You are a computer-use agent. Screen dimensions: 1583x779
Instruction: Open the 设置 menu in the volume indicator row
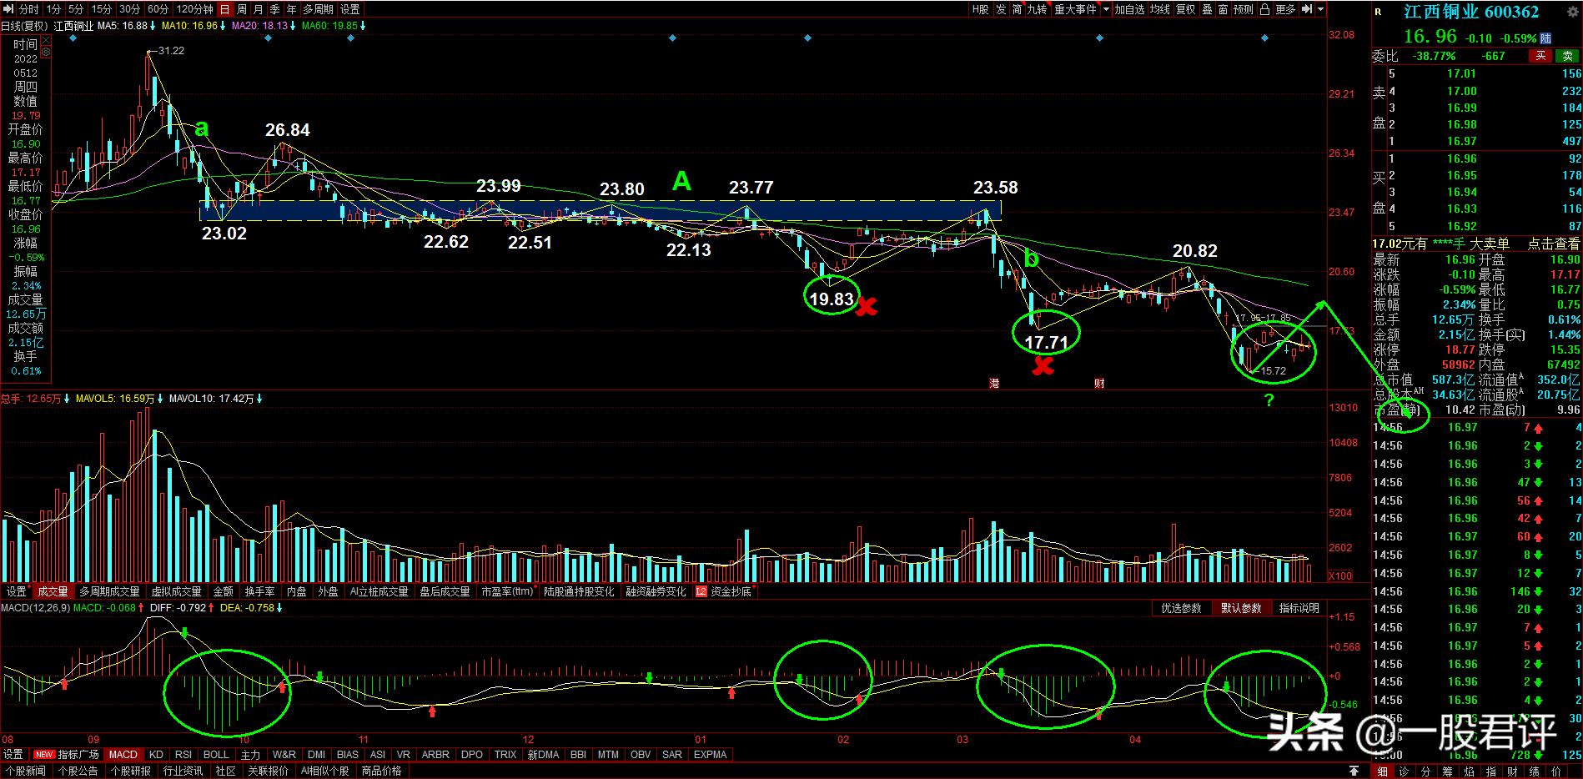(17, 591)
